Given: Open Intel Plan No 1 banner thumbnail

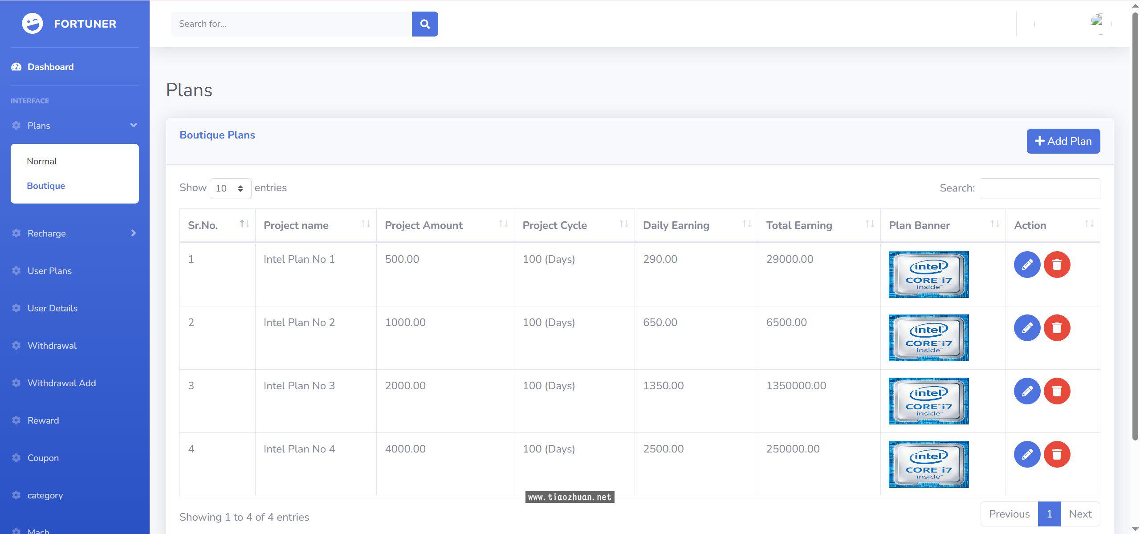Looking at the screenshot, I should 929,274.
